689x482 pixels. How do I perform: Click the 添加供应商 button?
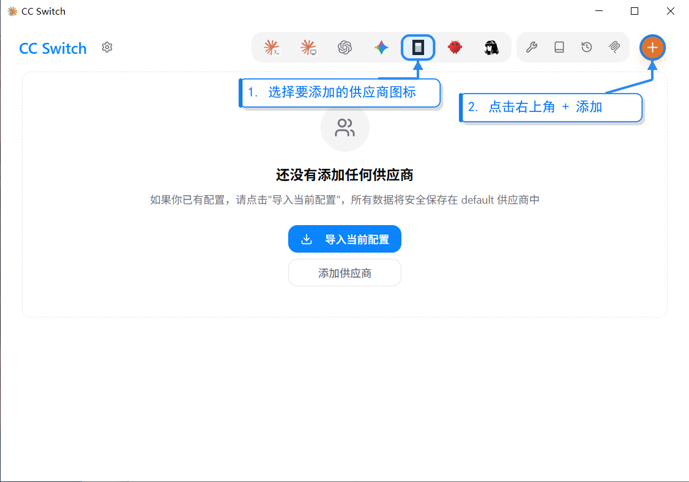click(344, 273)
